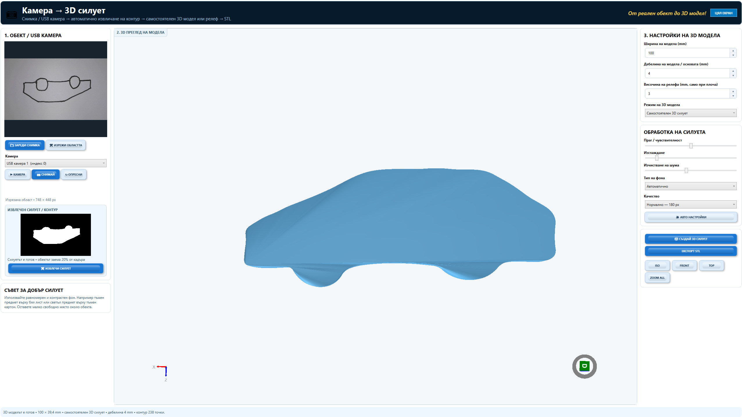
Task: Open the USB камера 1 dropdown
Action: 56,163
